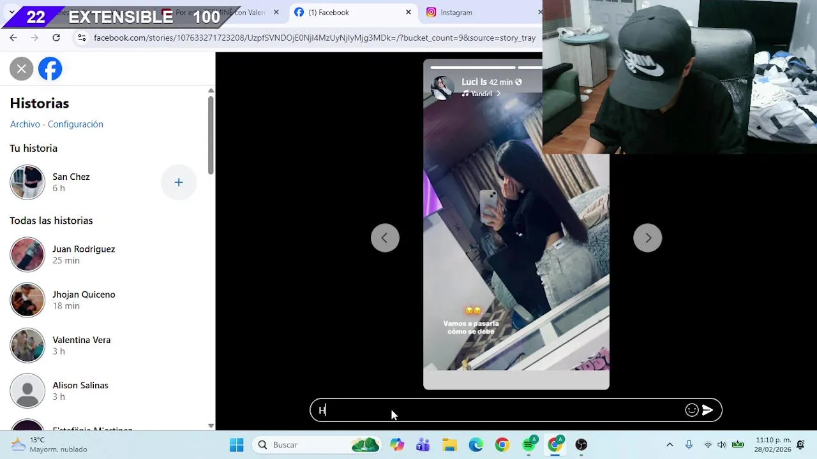Viewport: 817px width, 459px height.
Task: Reload the page
Action: 56,38
